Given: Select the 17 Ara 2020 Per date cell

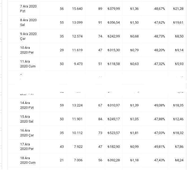Looking at the screenshot, I should coord(27,146).
